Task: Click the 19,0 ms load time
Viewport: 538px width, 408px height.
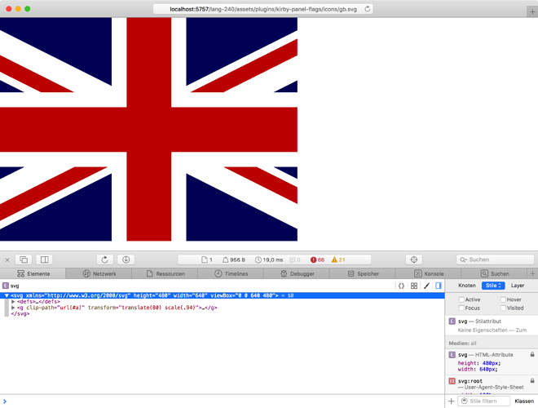Action: coord(269,260)
